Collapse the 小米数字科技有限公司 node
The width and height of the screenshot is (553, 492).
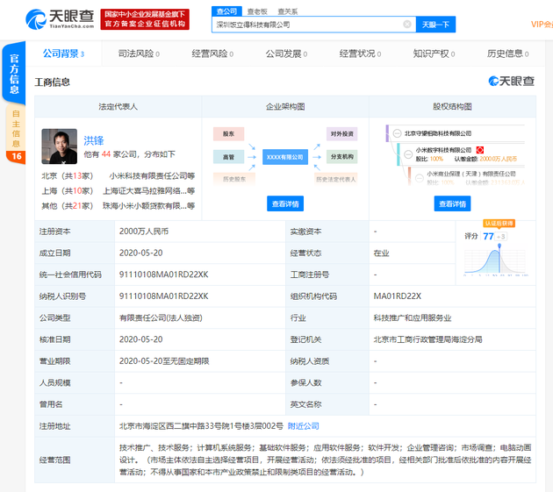click(408, 154)
